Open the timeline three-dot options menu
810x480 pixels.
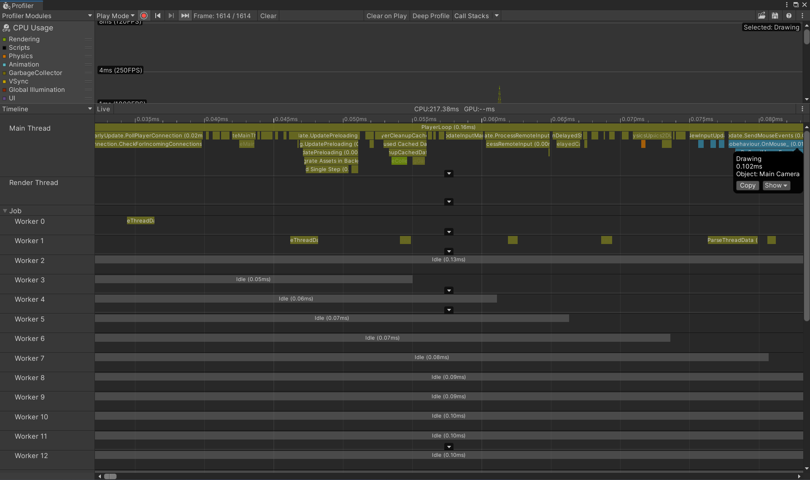coord(802,109)
